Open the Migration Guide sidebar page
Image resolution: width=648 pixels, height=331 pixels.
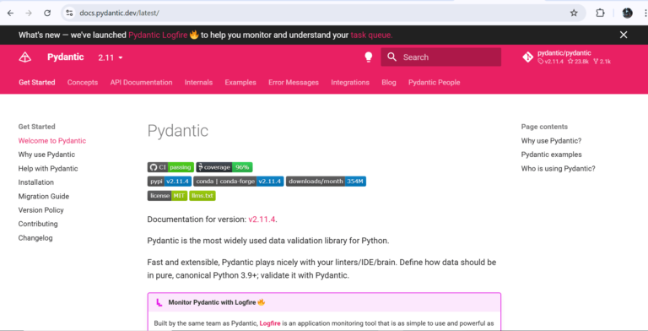[44, 196]
